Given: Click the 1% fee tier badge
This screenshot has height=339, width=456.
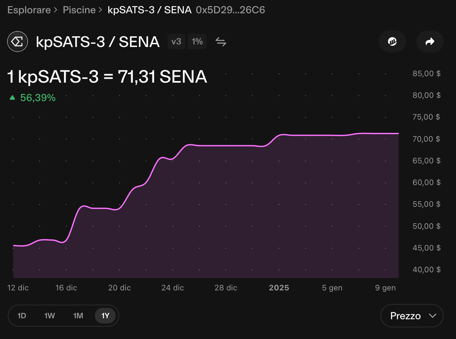Looking at the screenshot, I should click(197, 41).
